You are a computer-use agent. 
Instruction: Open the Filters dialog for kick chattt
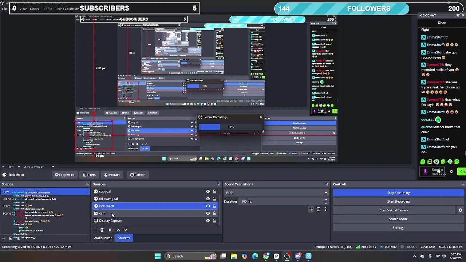(x=89, y=175)
